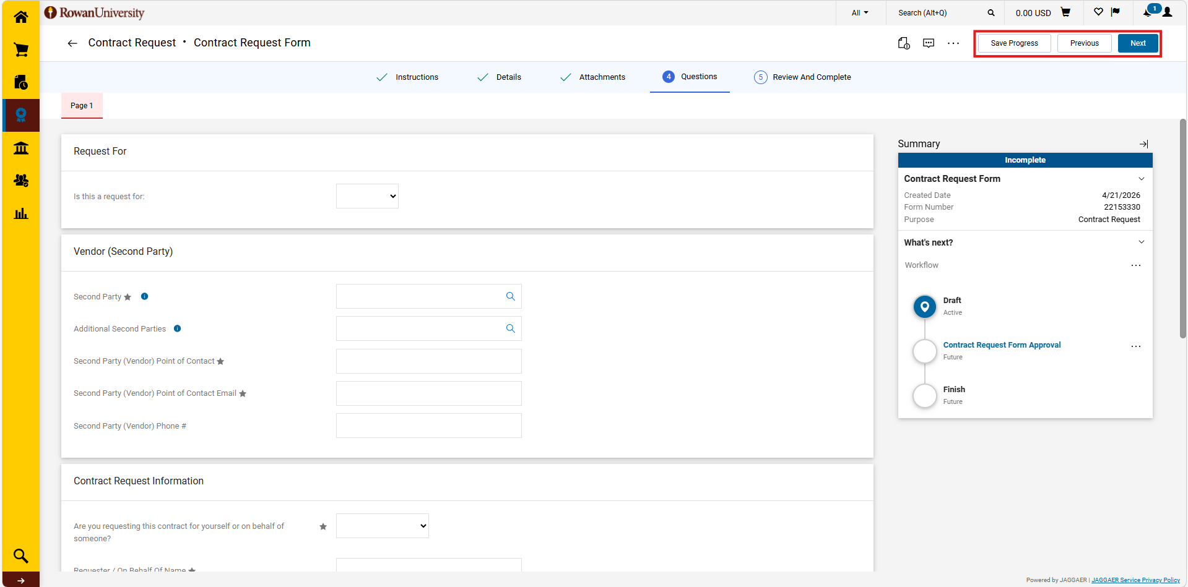Open 'Is this a request for' dropdown
This screenshot has width=1188, height=587.
367,196
